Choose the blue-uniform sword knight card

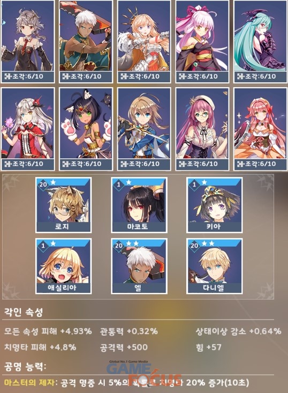tap(144, 129)
